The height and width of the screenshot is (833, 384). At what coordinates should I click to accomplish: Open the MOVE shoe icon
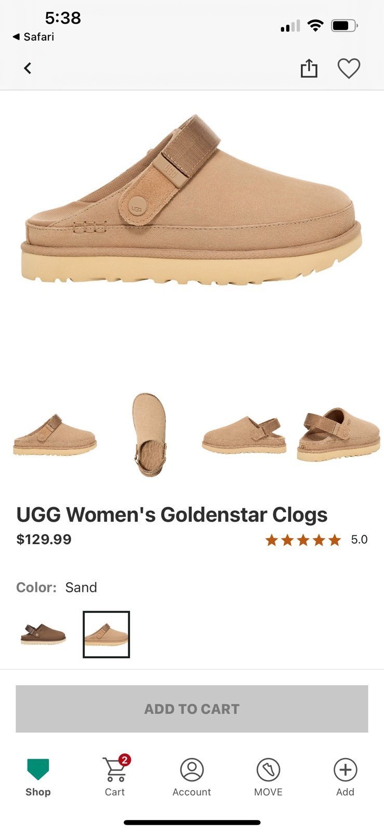(x=268, y=777)
